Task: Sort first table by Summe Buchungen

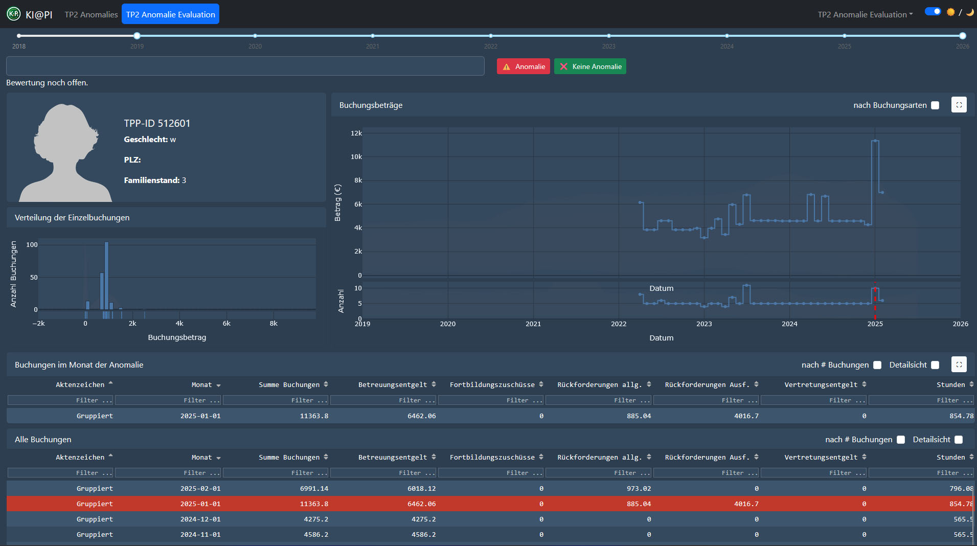Action: 326,384
